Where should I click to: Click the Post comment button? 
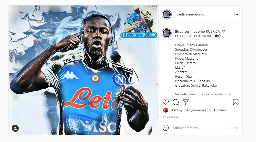click(x=235, y=128)
